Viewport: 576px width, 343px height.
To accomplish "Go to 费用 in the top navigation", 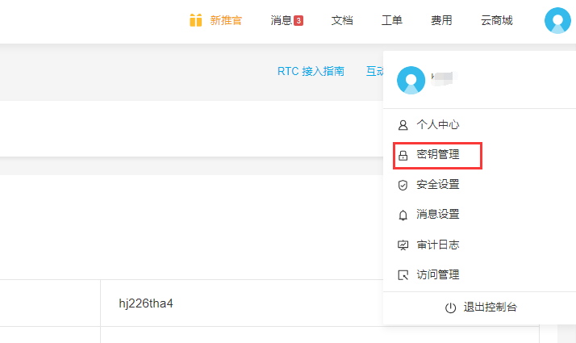I will click(441, 20).
